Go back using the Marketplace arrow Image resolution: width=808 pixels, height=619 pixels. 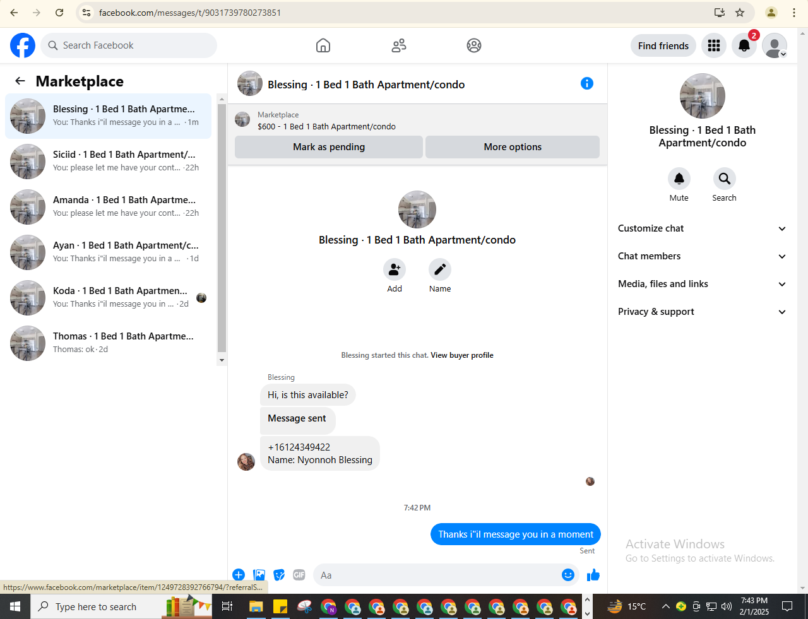20,81
